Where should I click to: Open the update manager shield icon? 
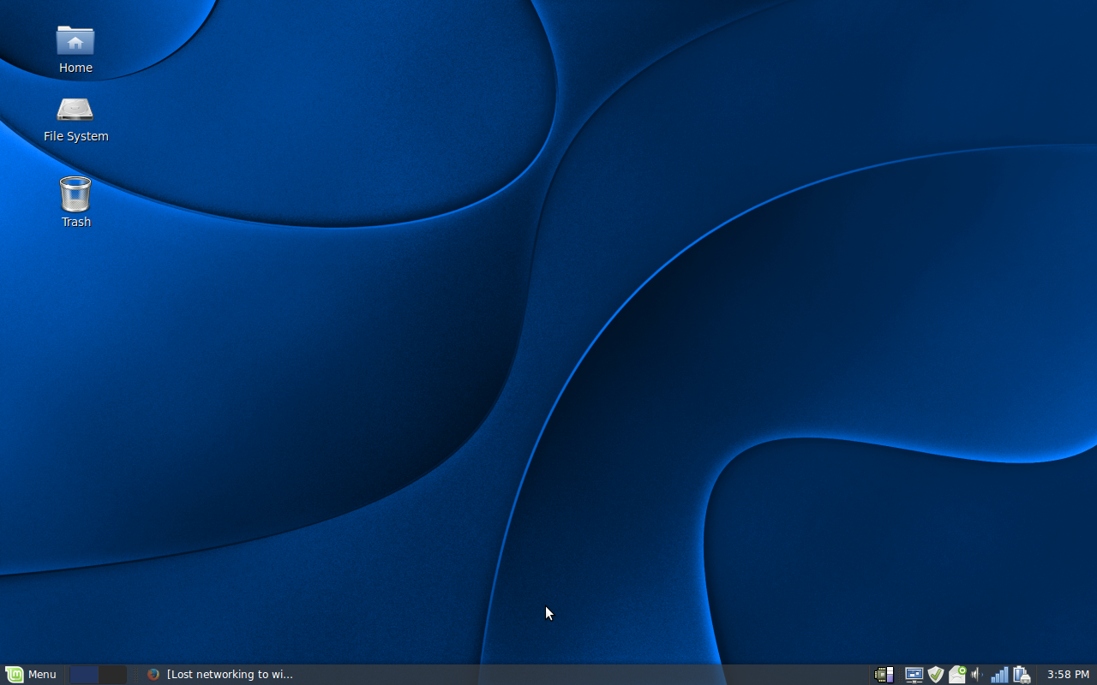click(x=935, y=675)
